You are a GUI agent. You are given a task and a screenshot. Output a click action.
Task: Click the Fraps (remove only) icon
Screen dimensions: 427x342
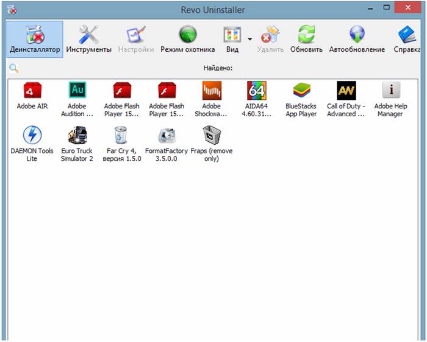[x=211, y=135]
